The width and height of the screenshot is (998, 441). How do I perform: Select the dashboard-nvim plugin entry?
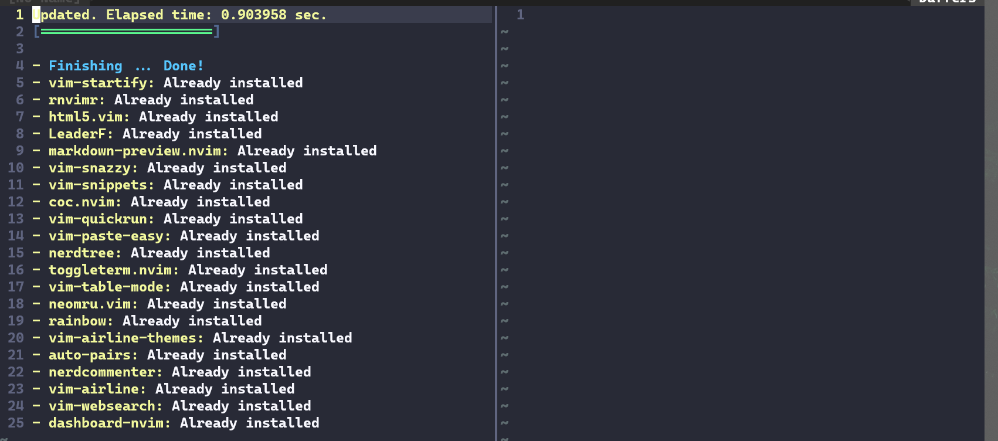106,423
